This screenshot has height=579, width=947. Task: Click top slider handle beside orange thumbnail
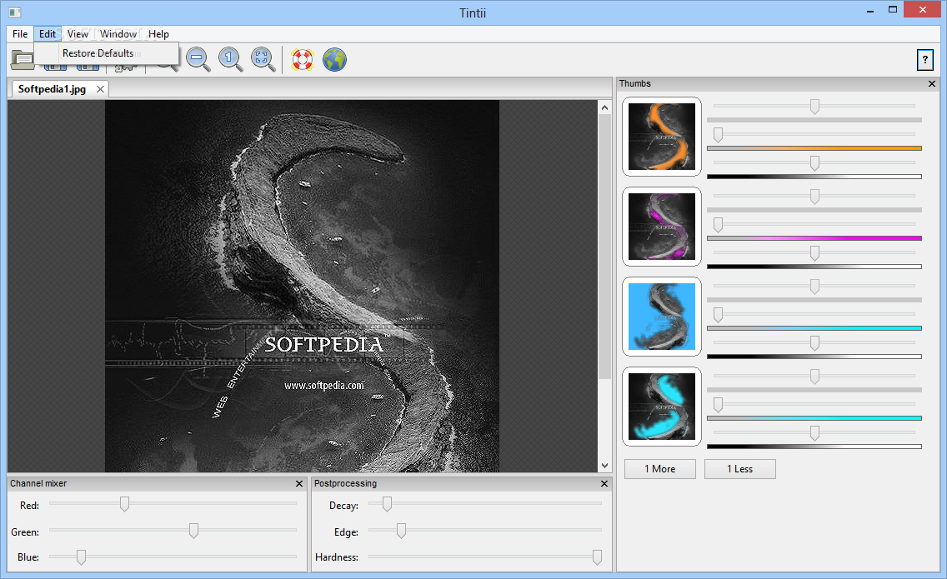(x=814, y=107)
